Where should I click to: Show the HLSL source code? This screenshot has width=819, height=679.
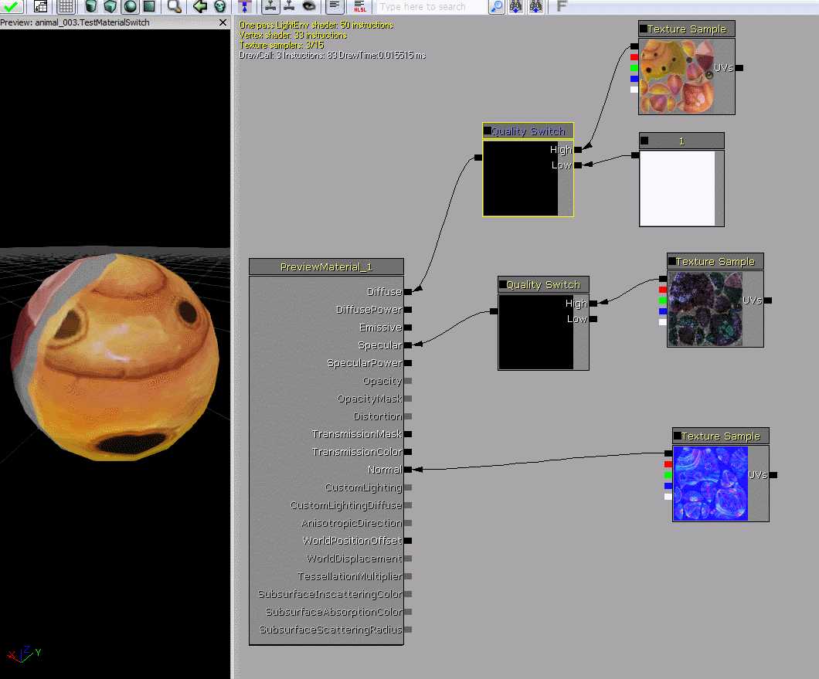[360, 6]
